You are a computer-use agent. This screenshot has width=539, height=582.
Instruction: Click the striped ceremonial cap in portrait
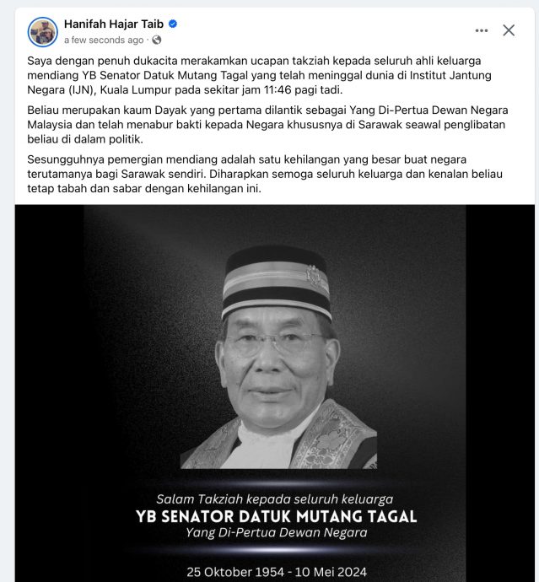point(277,282)
